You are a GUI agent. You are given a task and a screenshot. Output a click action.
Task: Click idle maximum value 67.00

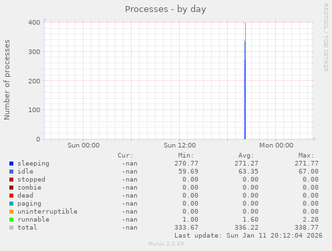pos(309,172)
